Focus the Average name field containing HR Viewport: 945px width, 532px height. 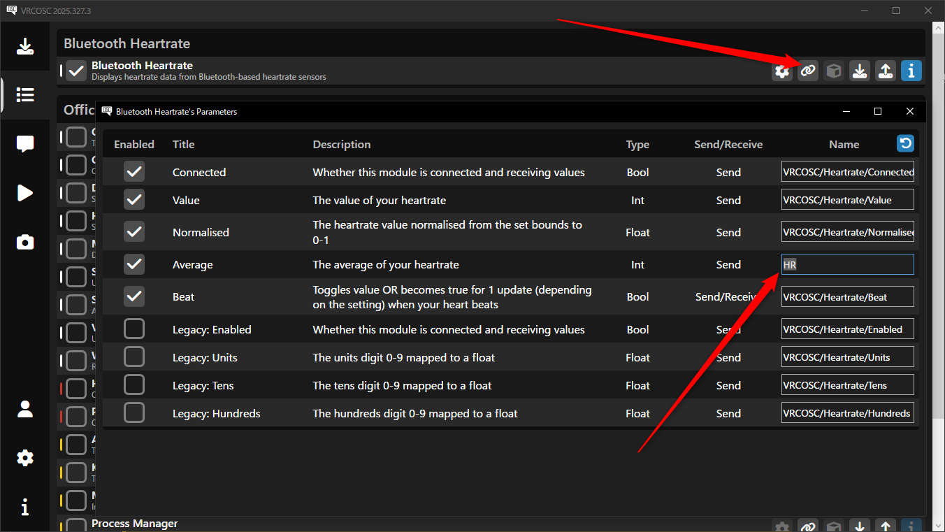pyautogui.click(x=847, y=264)
